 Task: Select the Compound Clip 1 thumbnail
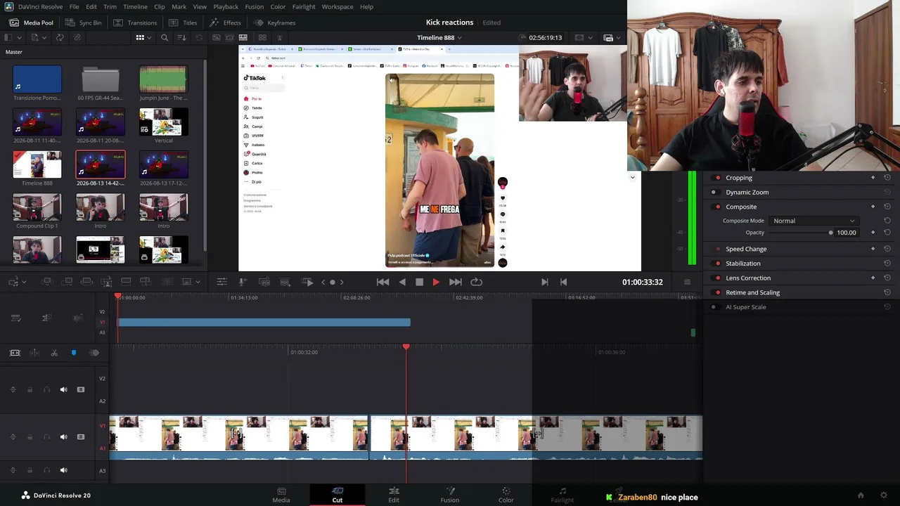point(37,207)
